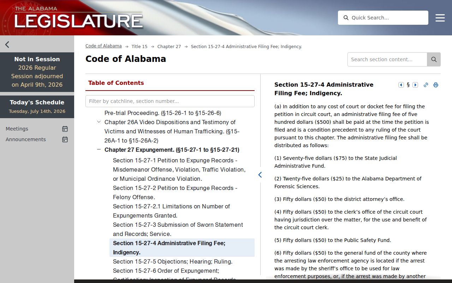Collapse the left sidebar with the back chevron

pyautogui.click(x=7, y=45)
